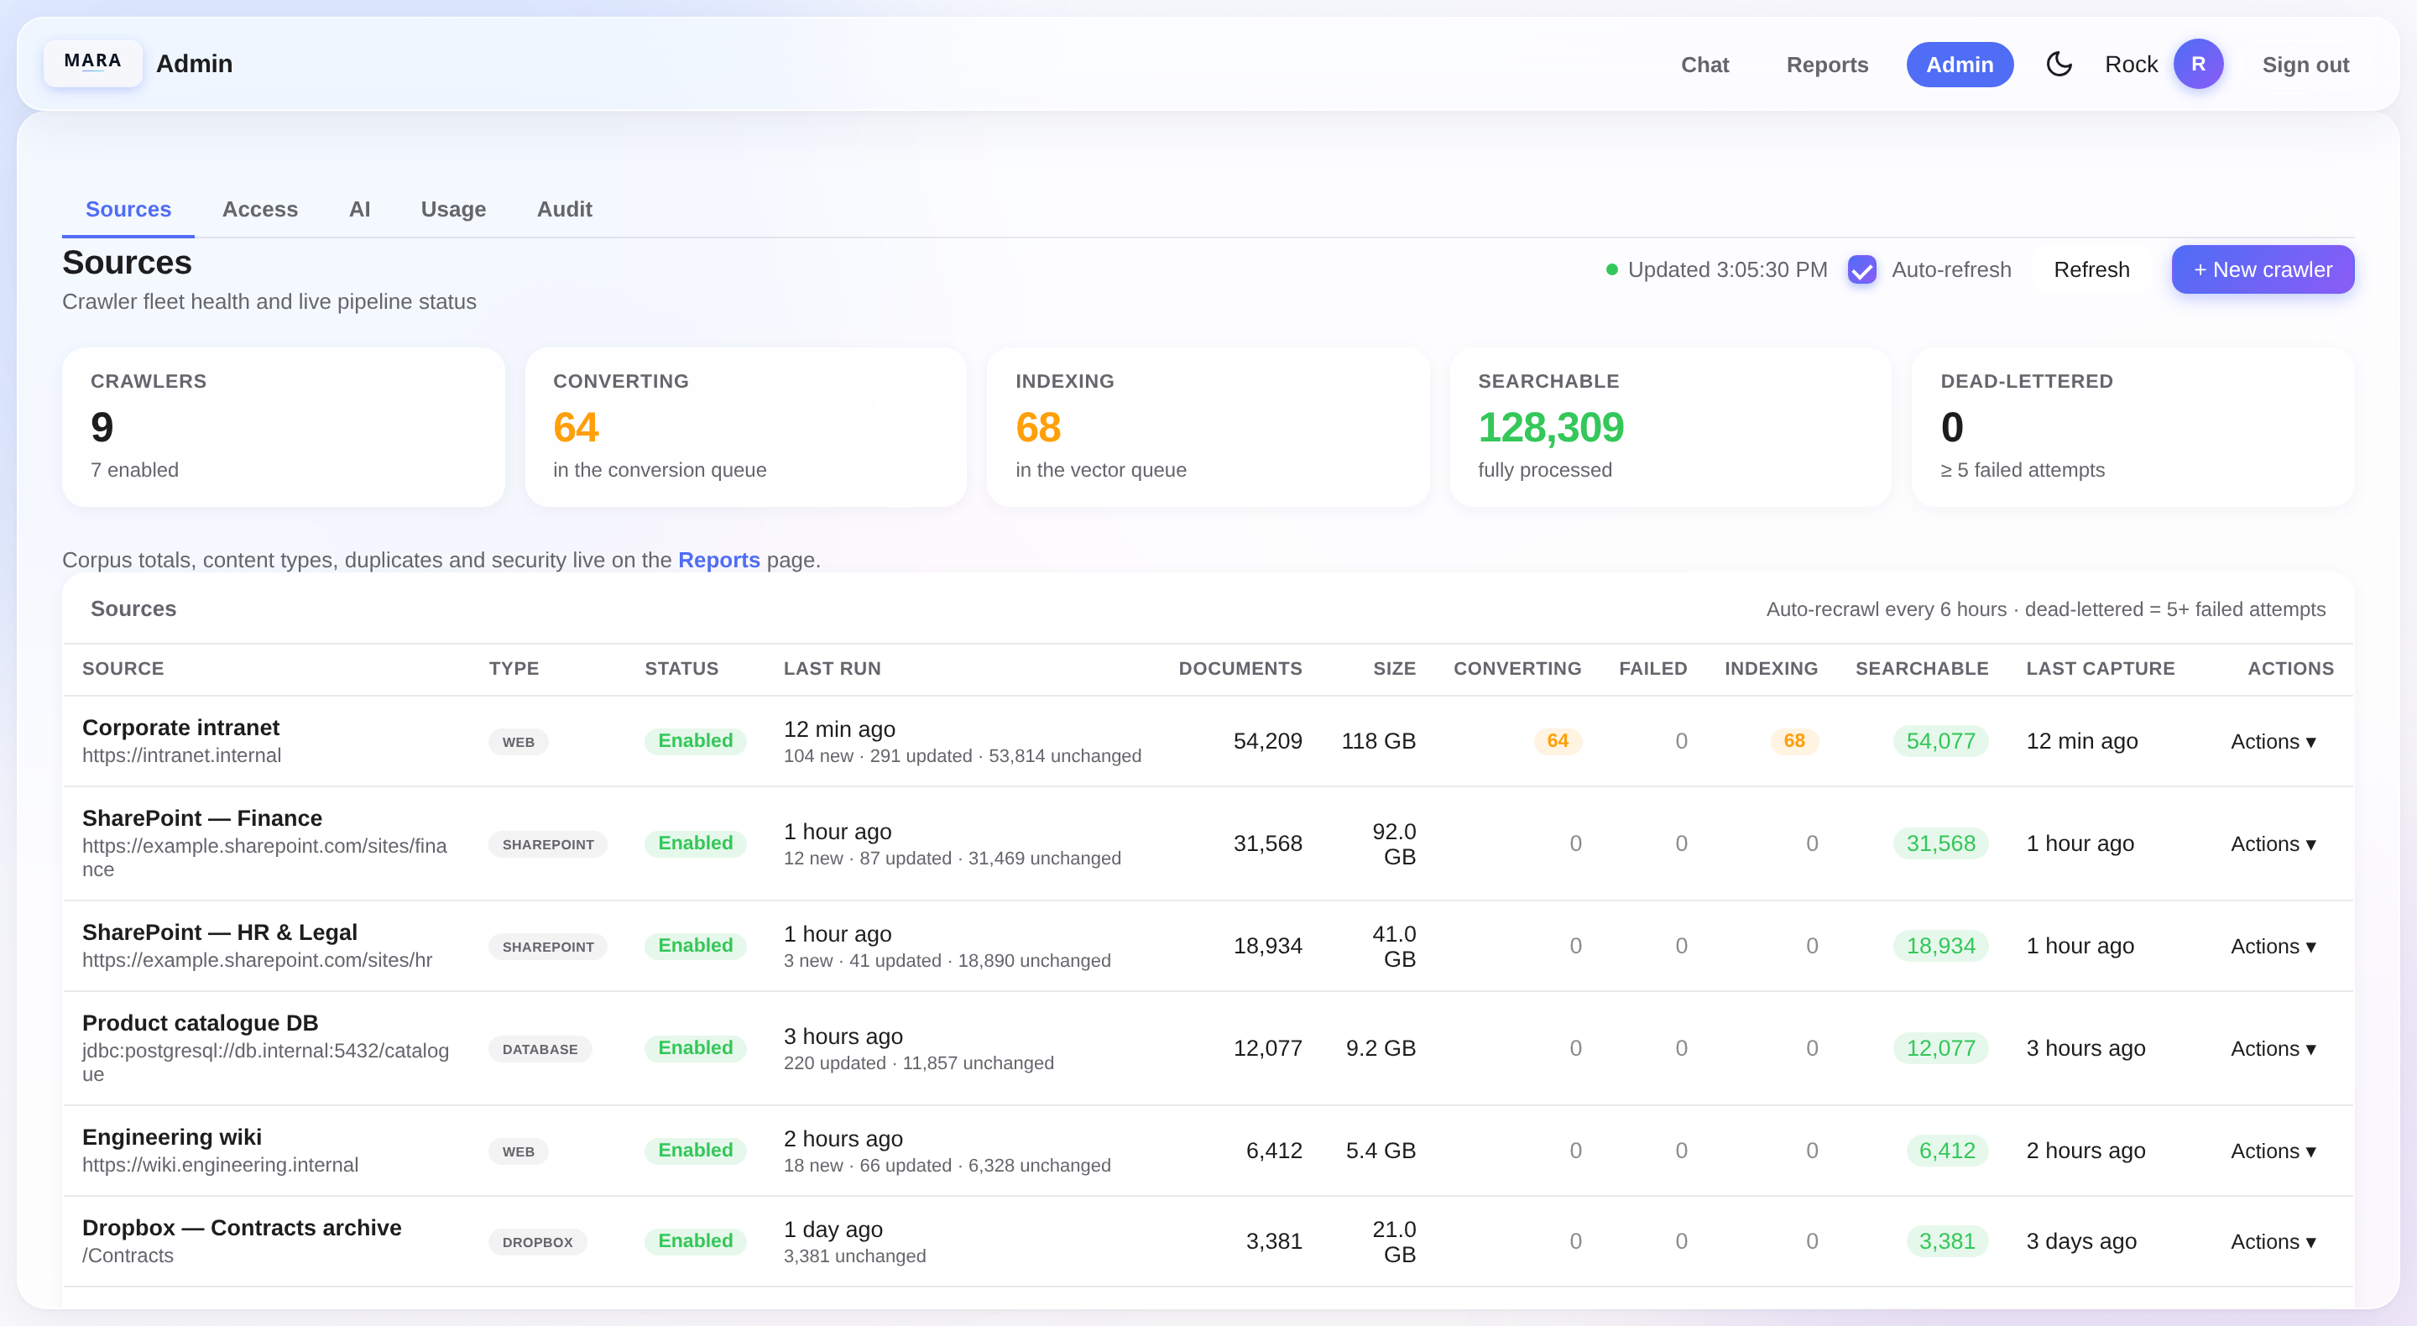Switch to the Access tab
The image size is (2417, 1326).
pyautogui.click(x=260, y=209)
